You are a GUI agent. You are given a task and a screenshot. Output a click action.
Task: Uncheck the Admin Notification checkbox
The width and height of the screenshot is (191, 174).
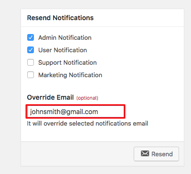pyautogui.click(x=31, y=37)
